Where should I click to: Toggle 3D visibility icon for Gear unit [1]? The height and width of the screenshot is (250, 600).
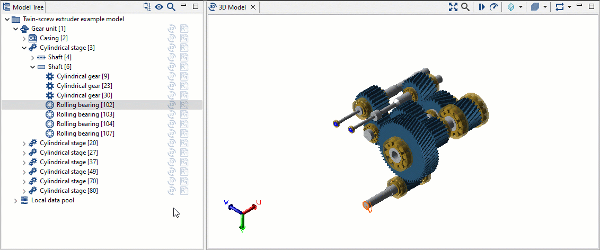point(172,29)
